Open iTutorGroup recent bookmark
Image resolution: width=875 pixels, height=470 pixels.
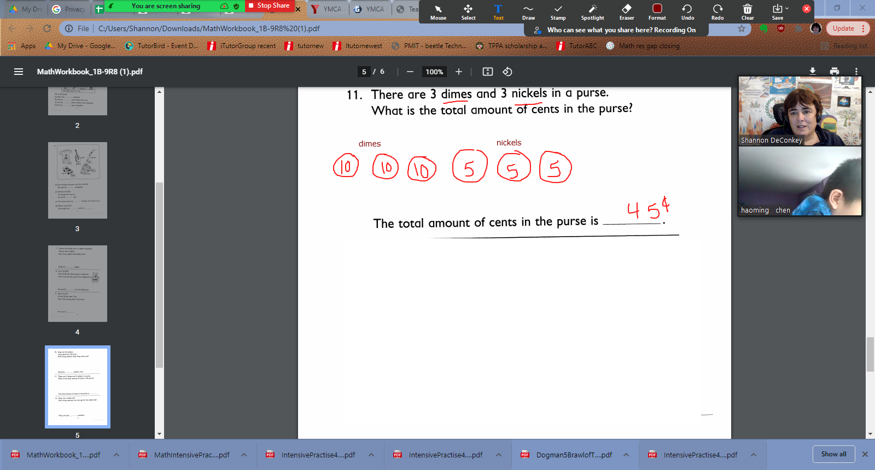point(242,46)
